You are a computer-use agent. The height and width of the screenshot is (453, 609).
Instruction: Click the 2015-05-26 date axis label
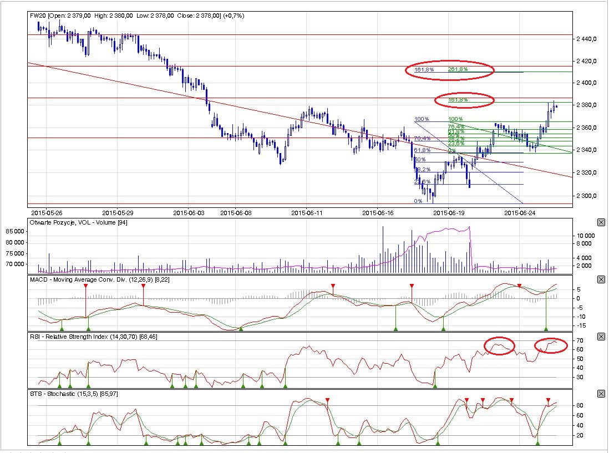point(46,212)
